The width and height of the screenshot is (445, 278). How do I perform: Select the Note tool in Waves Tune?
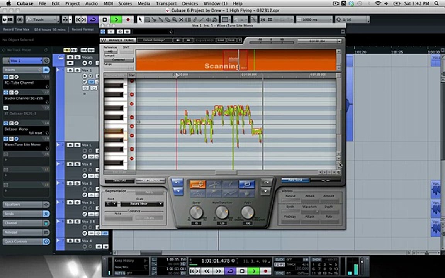pyautogui.click(x=197, y=185)
